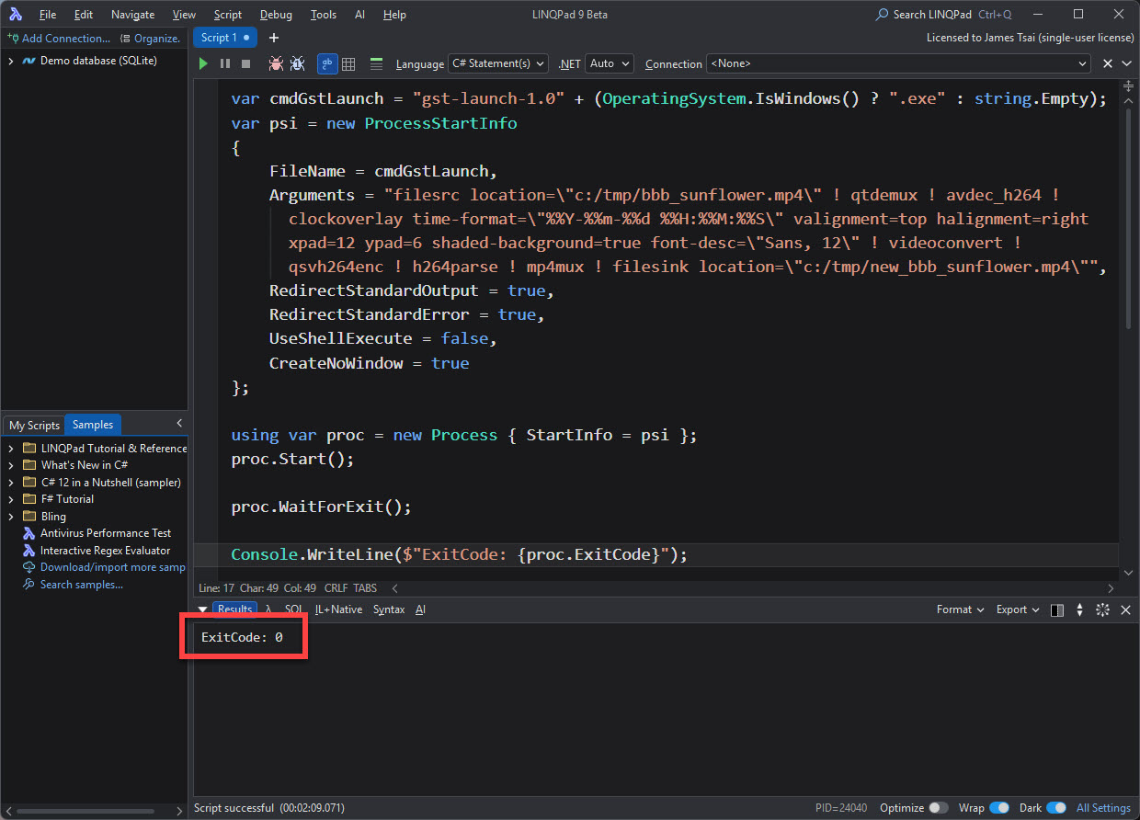
Task: Open the Language dropdown C# Statement(s)
Action: (x=497, y=63)
